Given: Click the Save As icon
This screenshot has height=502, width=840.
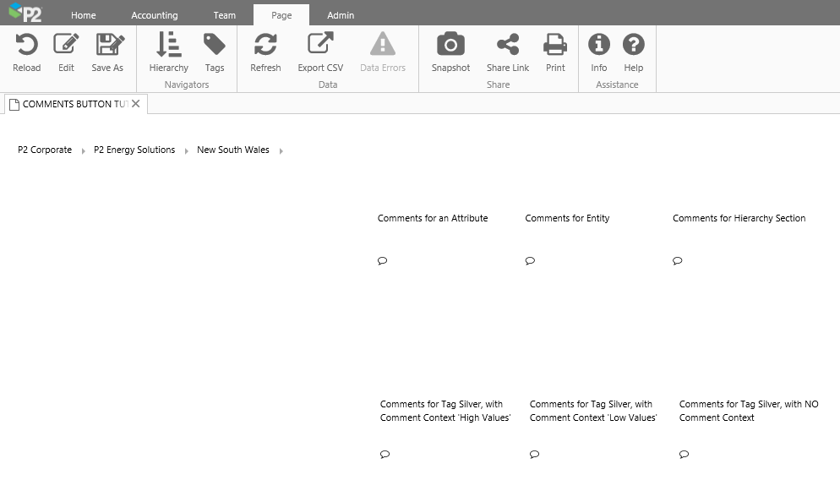Looking at the screenshot, I should pos(109,45).
